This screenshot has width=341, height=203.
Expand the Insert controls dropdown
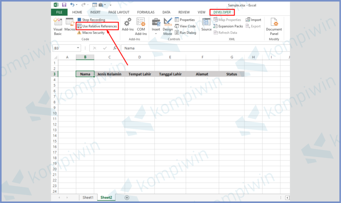(156, 34)
